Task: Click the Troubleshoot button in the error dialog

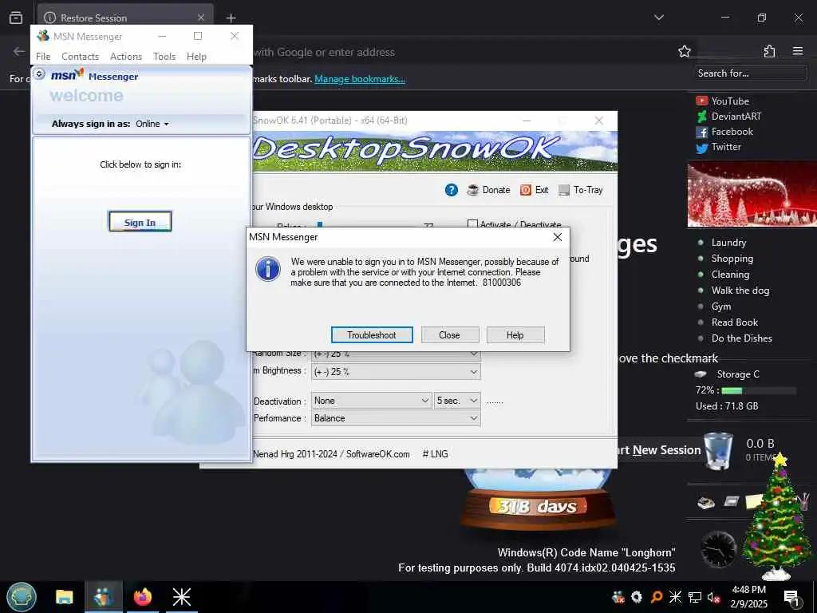Action: pos(372,334)
